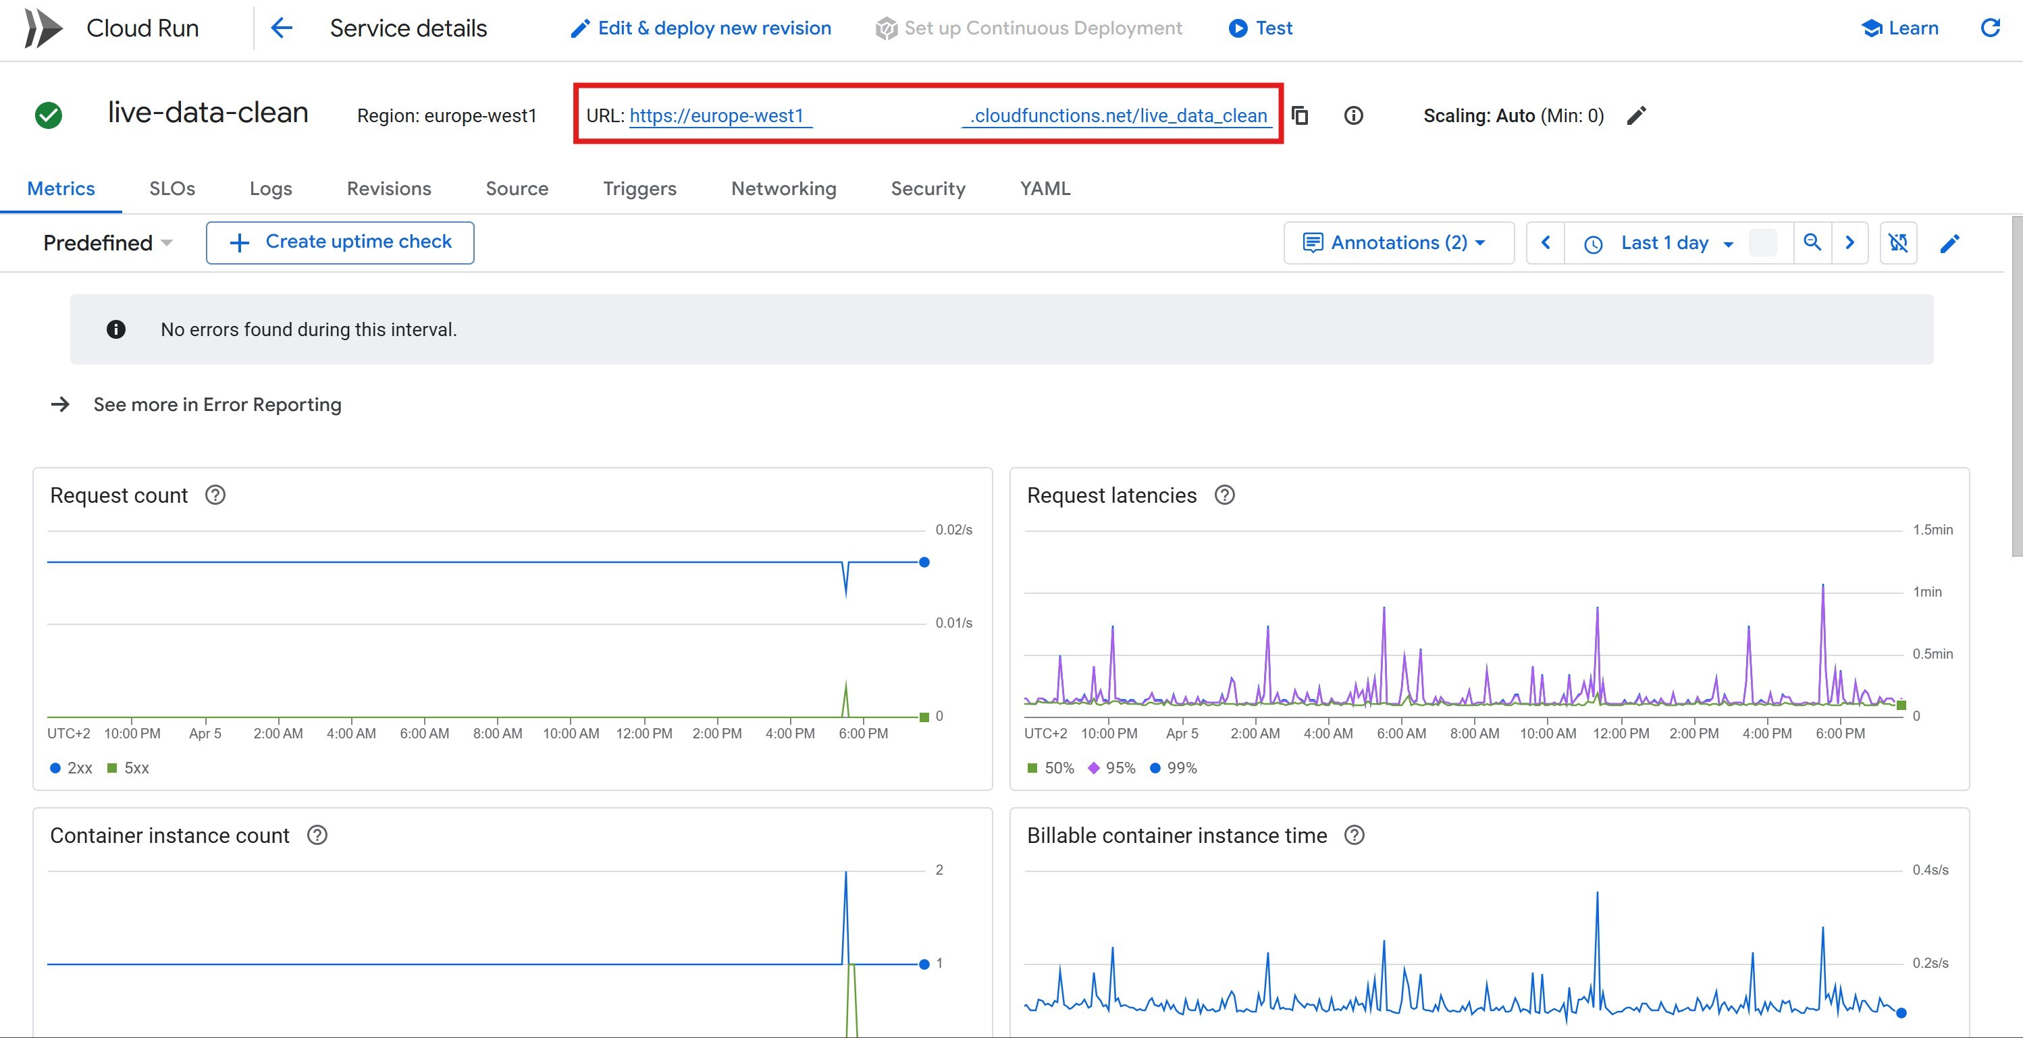Toggle the auto-refresh off icon
Screen dimensions: 2023x1038
(x=1899, y=242)
